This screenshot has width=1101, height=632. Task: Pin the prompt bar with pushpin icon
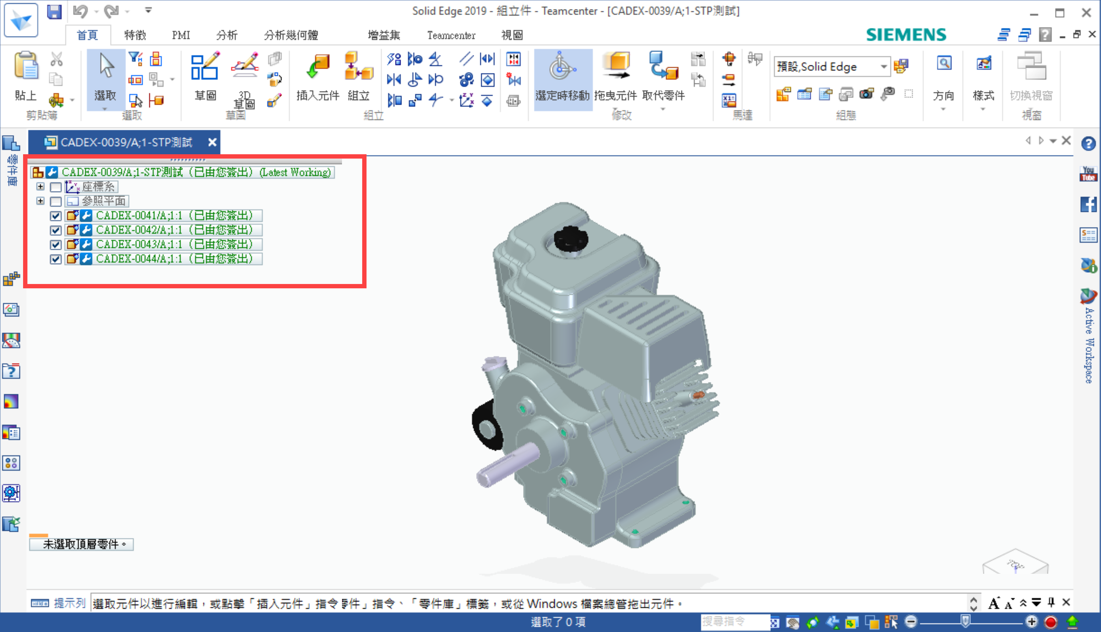click(x=1051, y=603)
